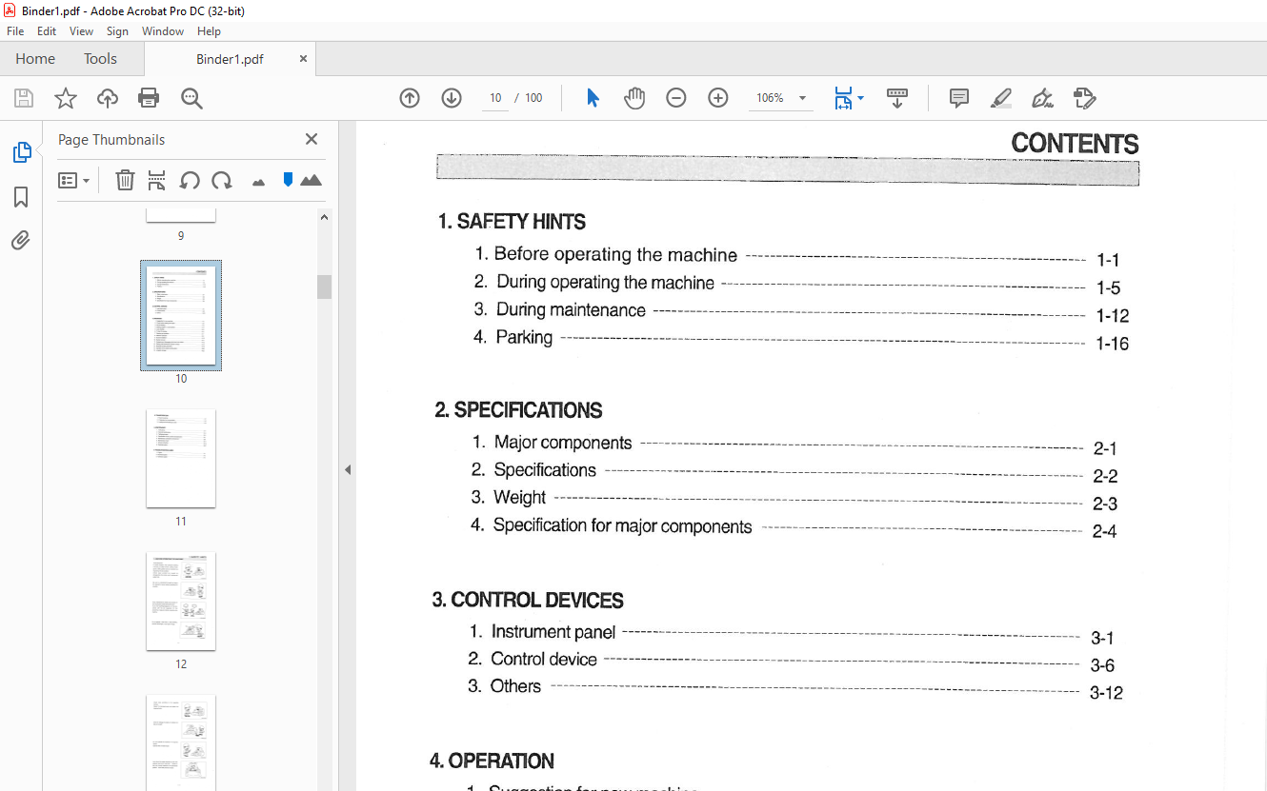This screenshot has width=1267, height=791.
Task: Open the Help menu
Action: point(209,31)
